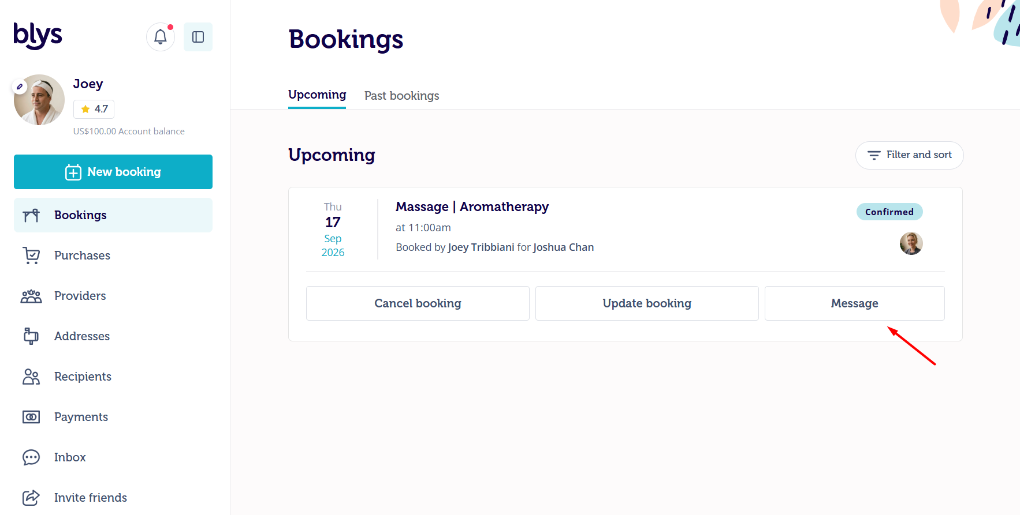
Task: Select the Upcoming tab
Action: pyautogui.click(x=317, y=95)
